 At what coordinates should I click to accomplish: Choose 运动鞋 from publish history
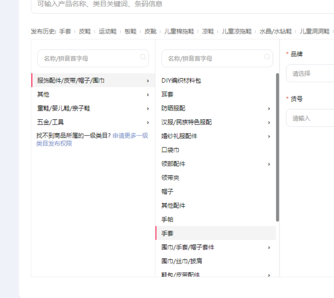(x=107, y=31)
